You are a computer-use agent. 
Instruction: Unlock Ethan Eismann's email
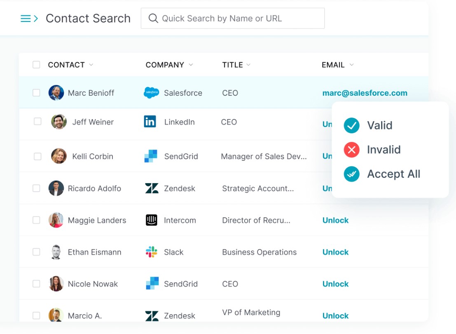pos(335,252)
